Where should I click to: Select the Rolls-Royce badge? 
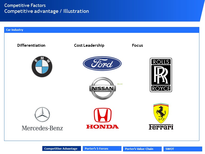coord(161,75)
